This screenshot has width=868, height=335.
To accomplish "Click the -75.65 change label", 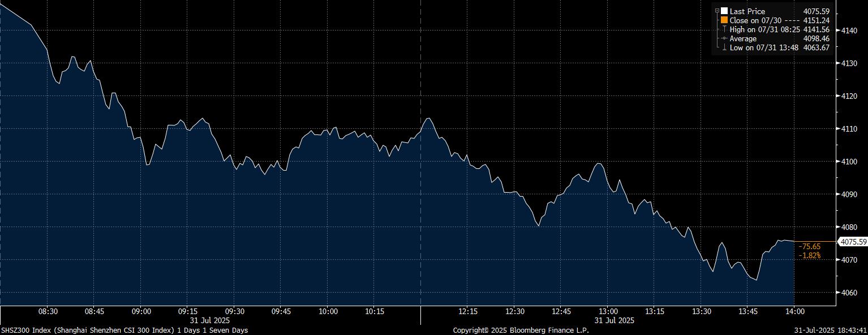I will [x=809, y=247].
